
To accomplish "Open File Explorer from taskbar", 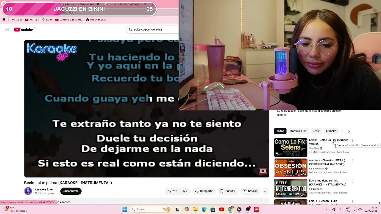I will [x=195, y=209].
